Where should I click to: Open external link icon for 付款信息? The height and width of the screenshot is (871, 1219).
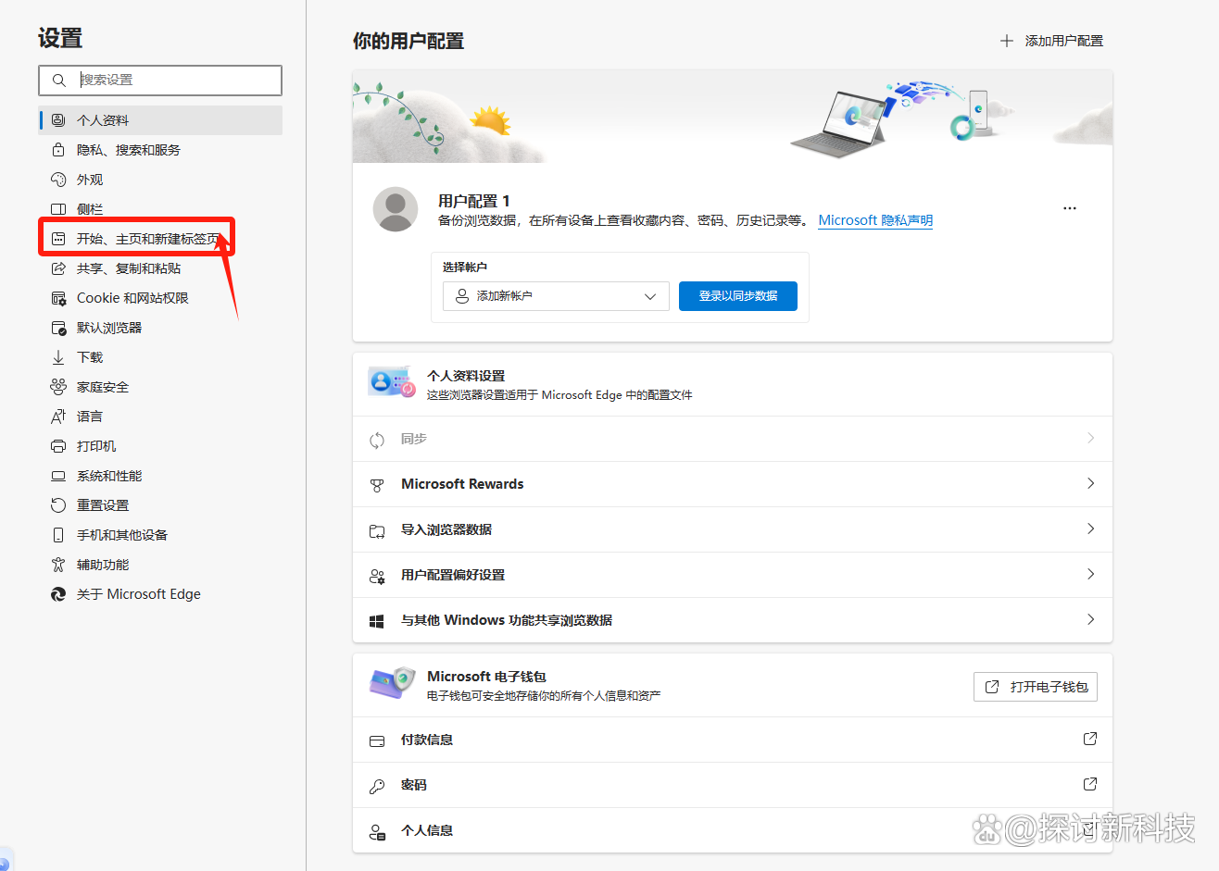pos(1090,739)
